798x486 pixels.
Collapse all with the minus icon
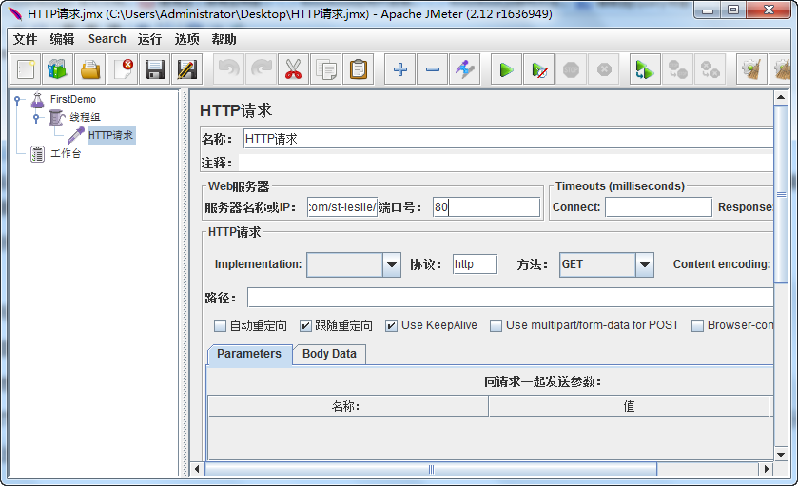click(x=432, y=69)
